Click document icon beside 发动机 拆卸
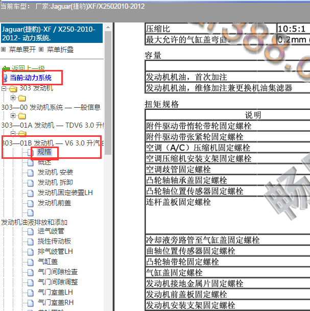 pyautogui.click(x=30, y=183)
